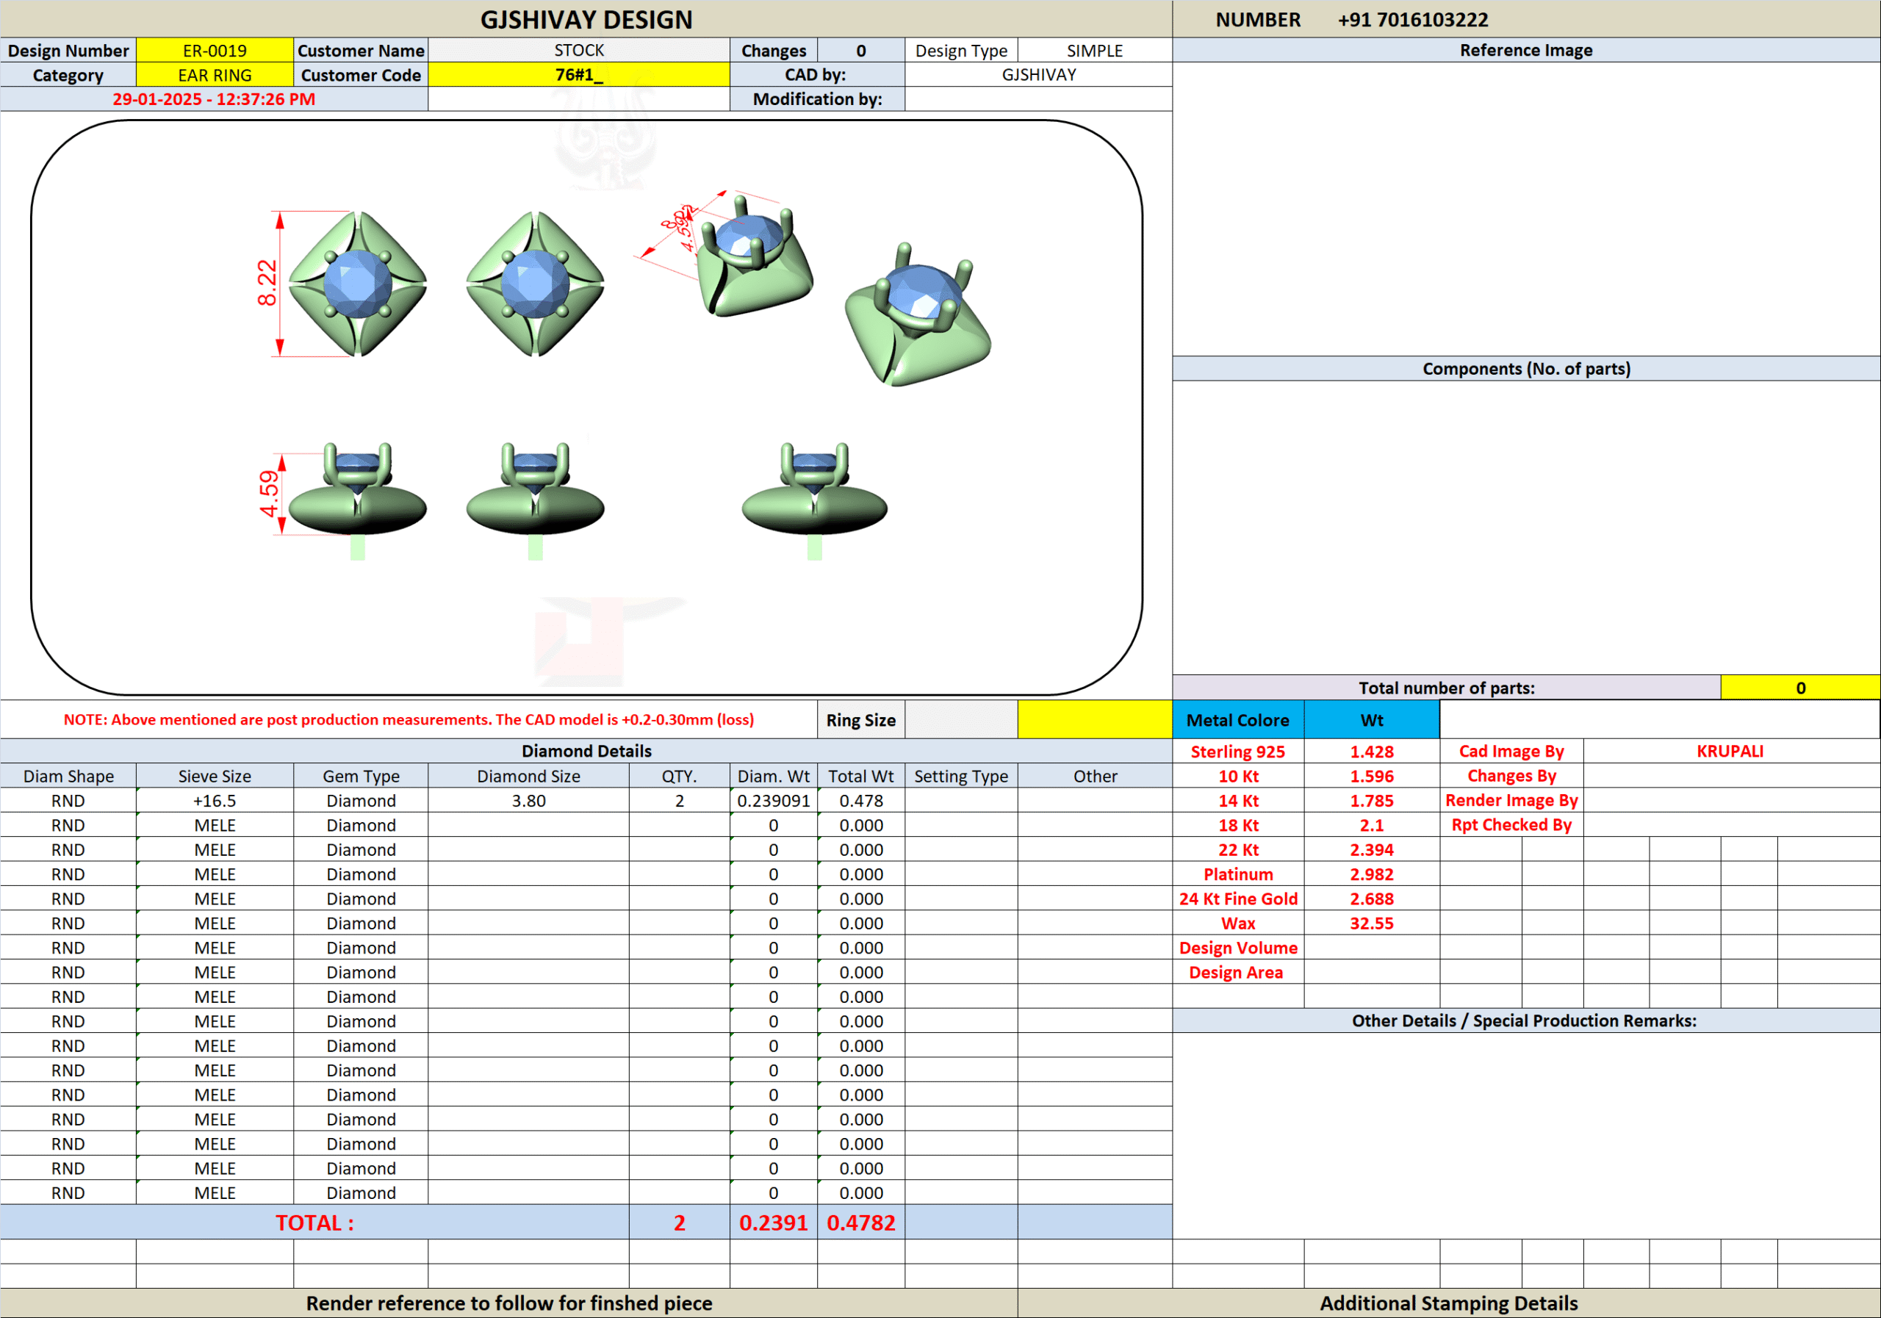Click the large perspective earring render
The width and height of the screenshot is (1881, 1318).
pyautogui.click(x=919, y=318)
